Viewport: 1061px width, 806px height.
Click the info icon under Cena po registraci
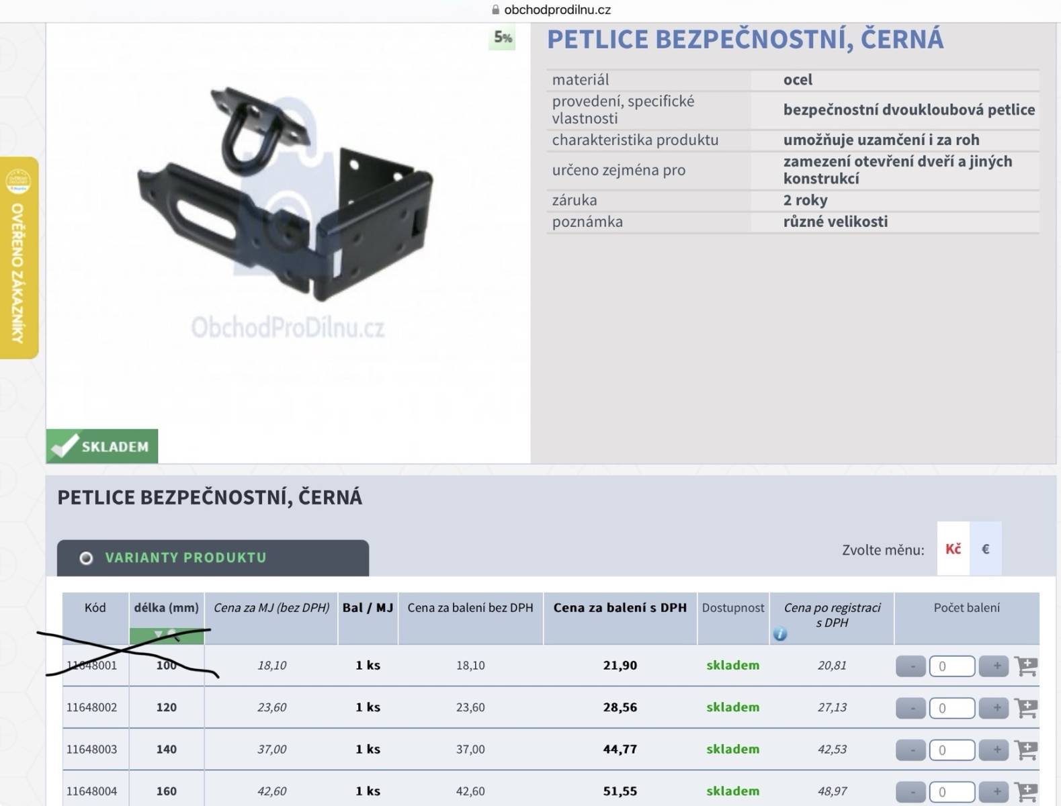[x=779, y=634]
